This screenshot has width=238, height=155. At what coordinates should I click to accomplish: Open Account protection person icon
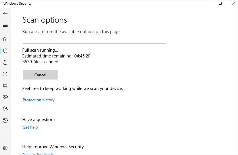[5, 62]
